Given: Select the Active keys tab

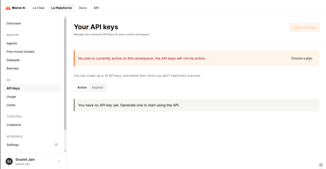Looking at the screenshot, I should pyautogui.click(x=82, y=87).
